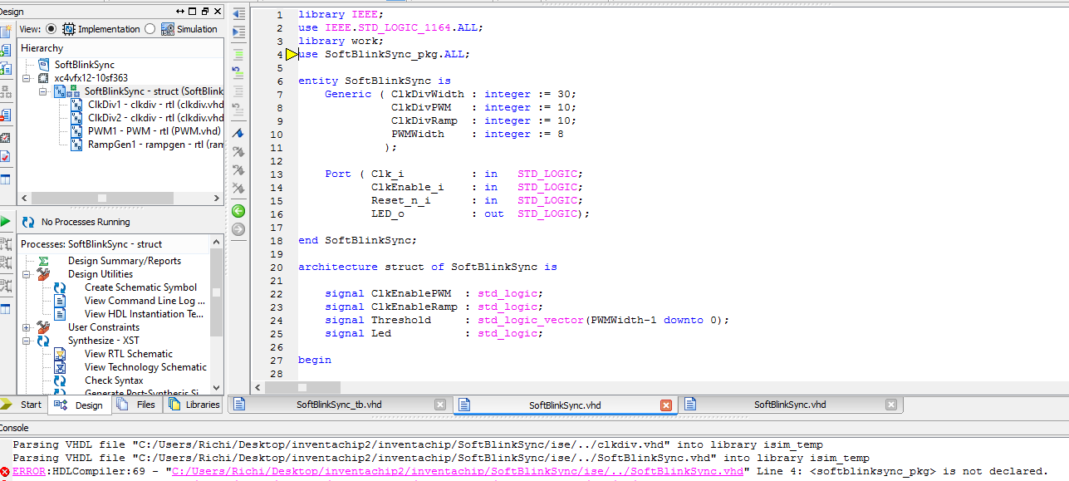1069x481 pixels.
Task: Click the editor horizontal scrollbar thumb
Action: tap(302, 387)
